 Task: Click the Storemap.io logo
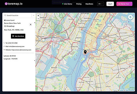pyautogui.click(x=14, y=4)
